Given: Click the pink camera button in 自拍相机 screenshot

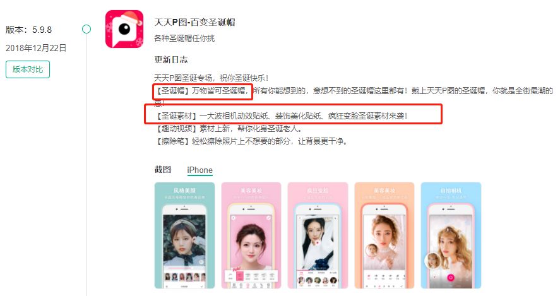Looking at the screenshot, I should (451, 278).
